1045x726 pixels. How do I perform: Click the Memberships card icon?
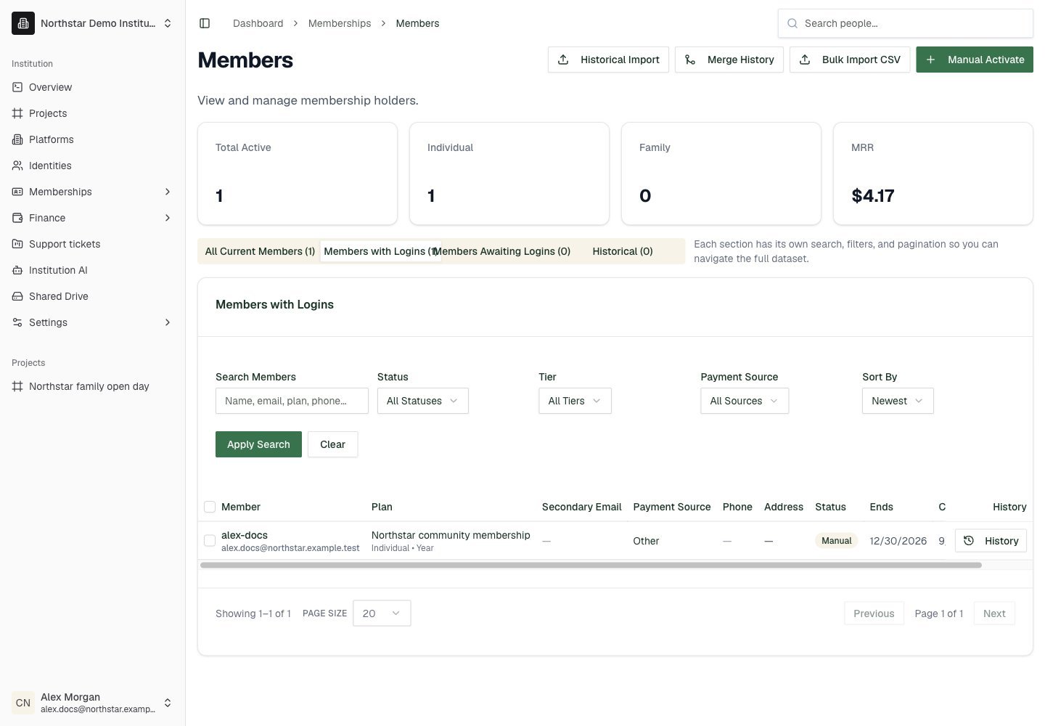pyautogui.click(x=17, y=192)
